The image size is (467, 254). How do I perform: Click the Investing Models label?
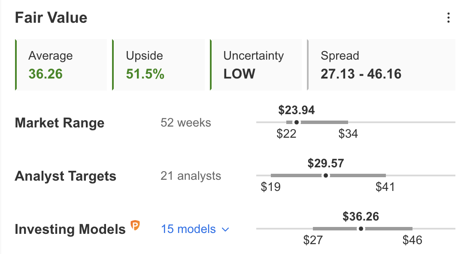(x=70, y=229)
